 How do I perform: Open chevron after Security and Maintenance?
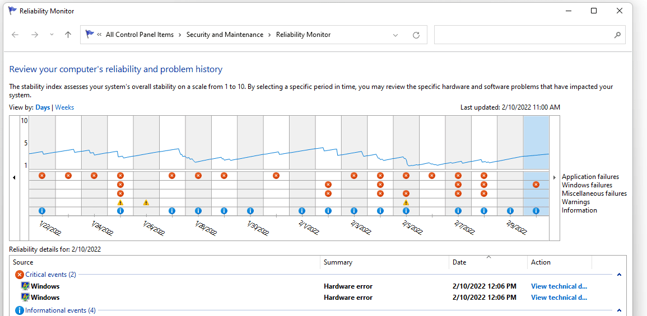269,35
